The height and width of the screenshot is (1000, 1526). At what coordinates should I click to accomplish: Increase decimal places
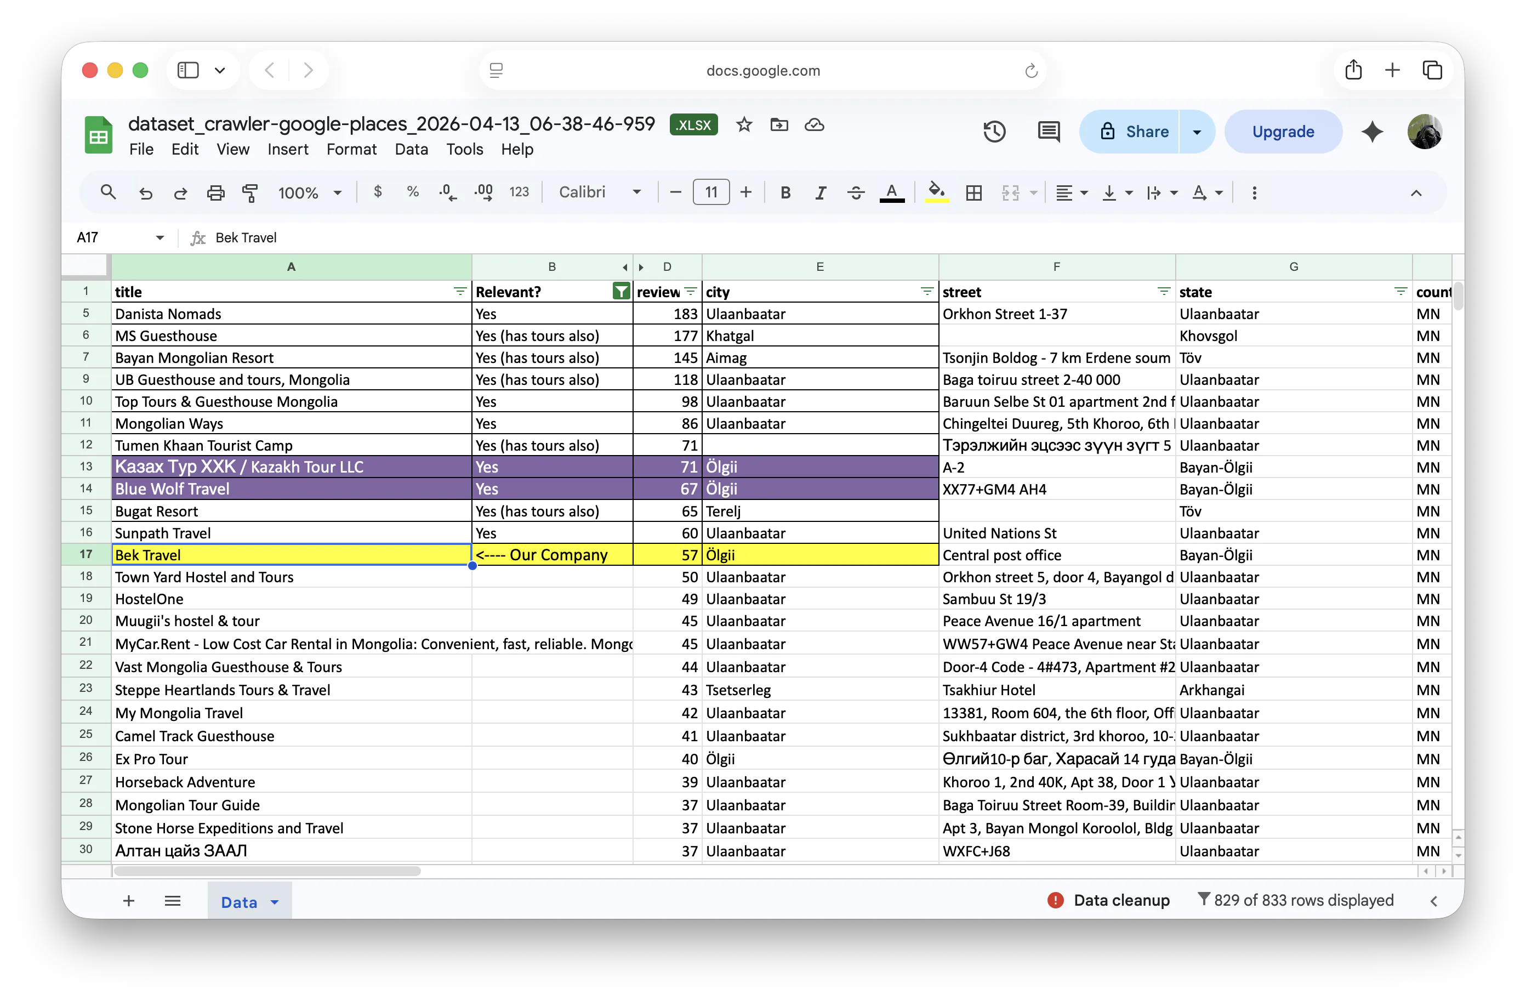click(483, 192)
